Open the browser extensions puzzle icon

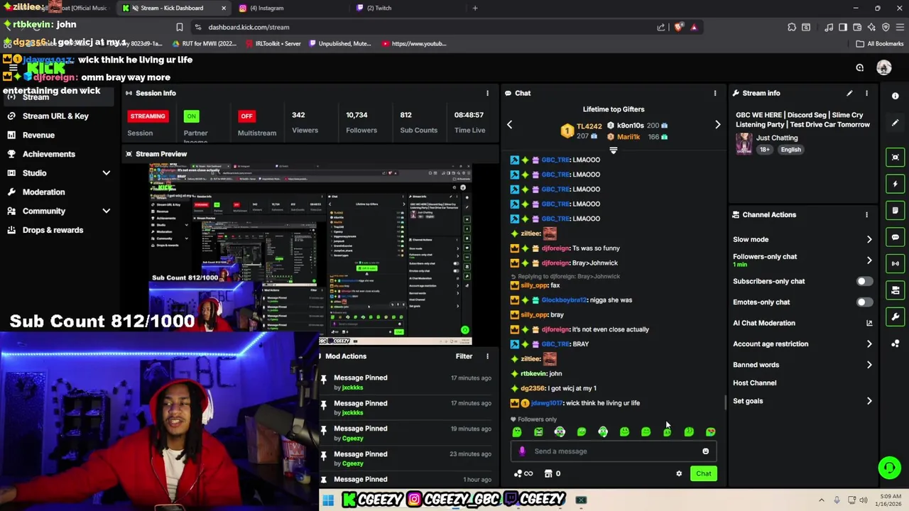click(792, 27)
